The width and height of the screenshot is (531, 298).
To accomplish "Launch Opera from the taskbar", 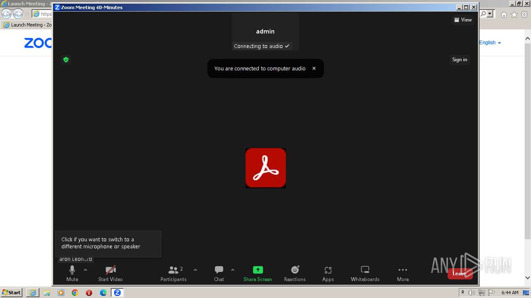I will pos(89,293).
